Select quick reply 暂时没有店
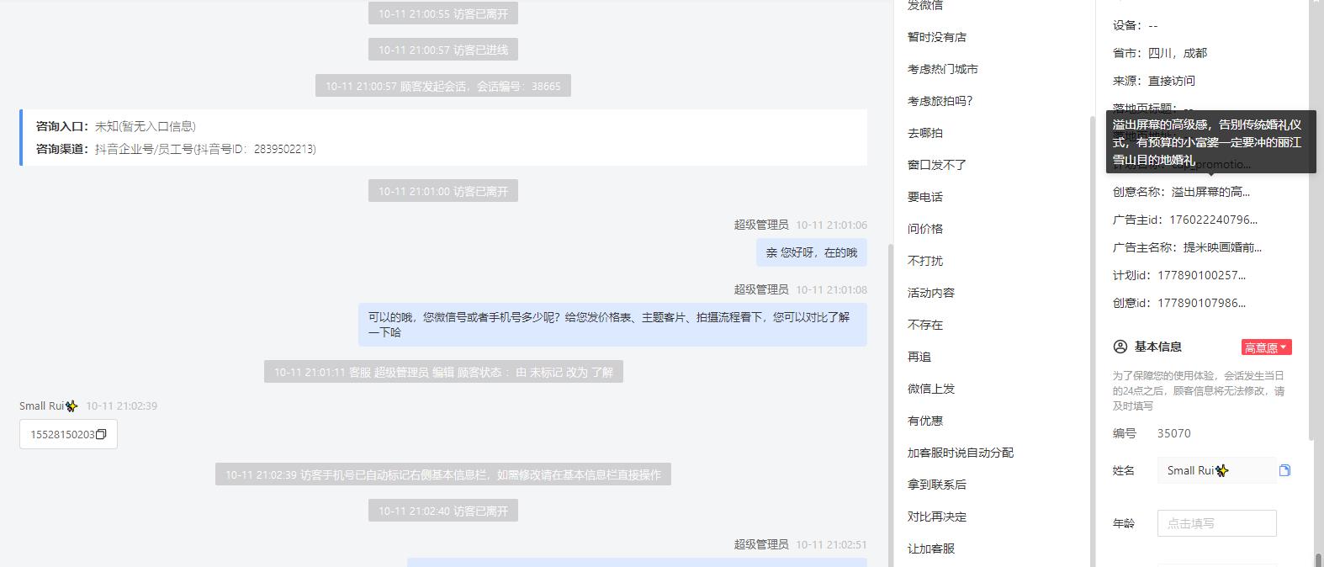Viewport: 1324px width, 567px height. [937, 37]
